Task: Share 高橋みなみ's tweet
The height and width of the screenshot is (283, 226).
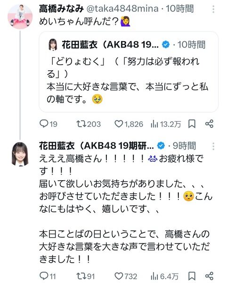Action: [209, 124]
